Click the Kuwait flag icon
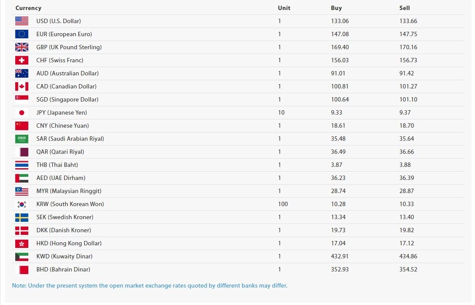 [x=22, y=256]
